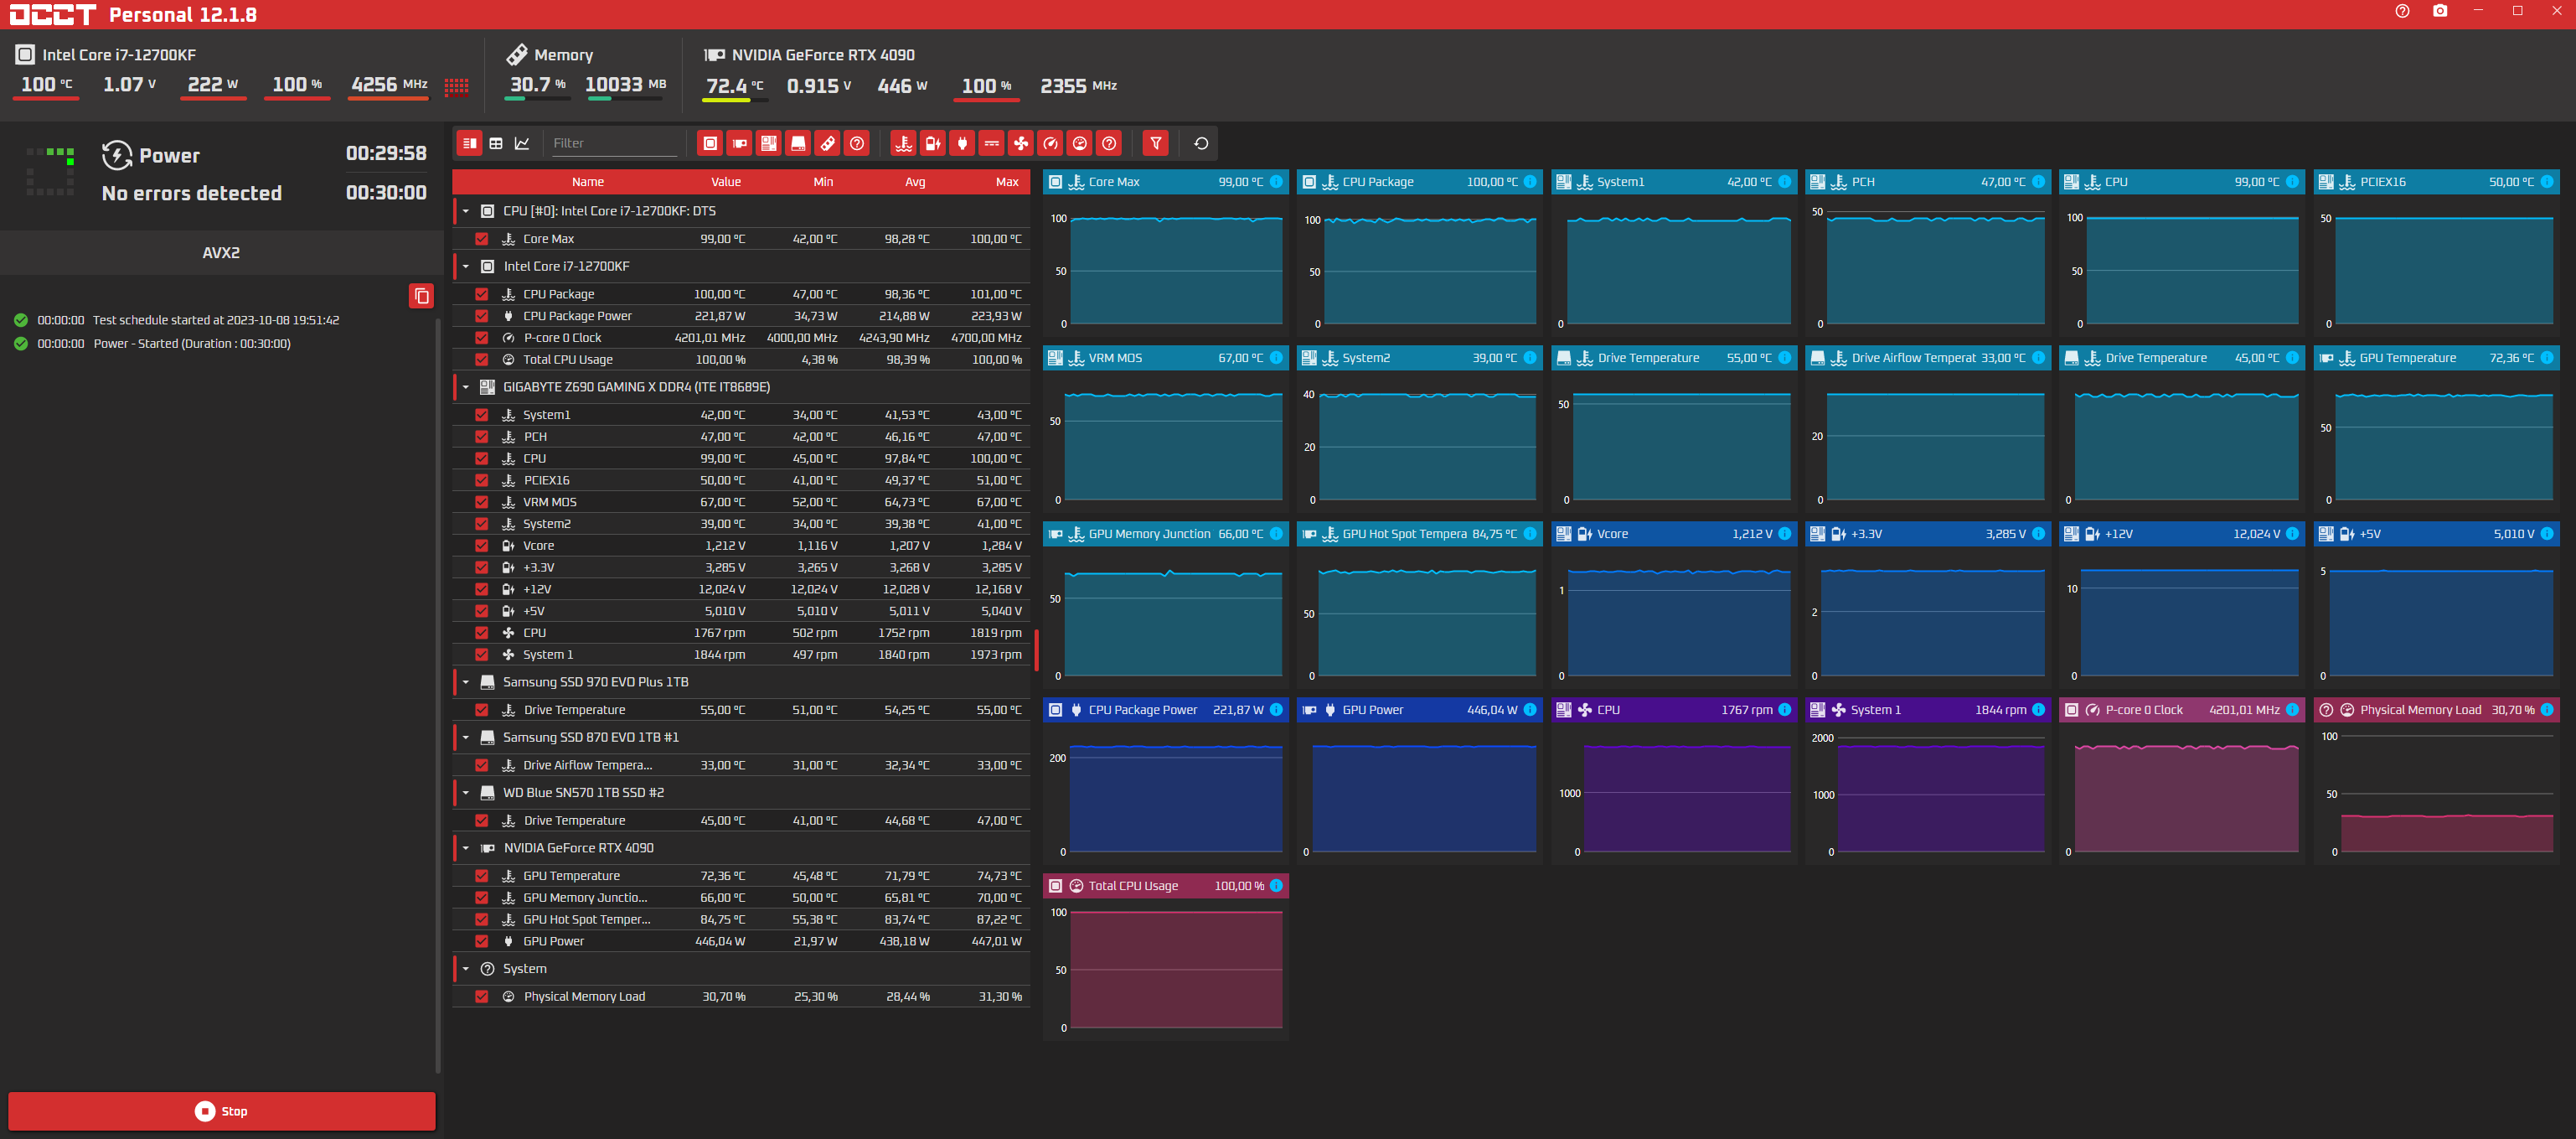Click the reset sensor statistics icon
The image size is (2576, 1139).
pyautogui.click(x=1201, y=143)
